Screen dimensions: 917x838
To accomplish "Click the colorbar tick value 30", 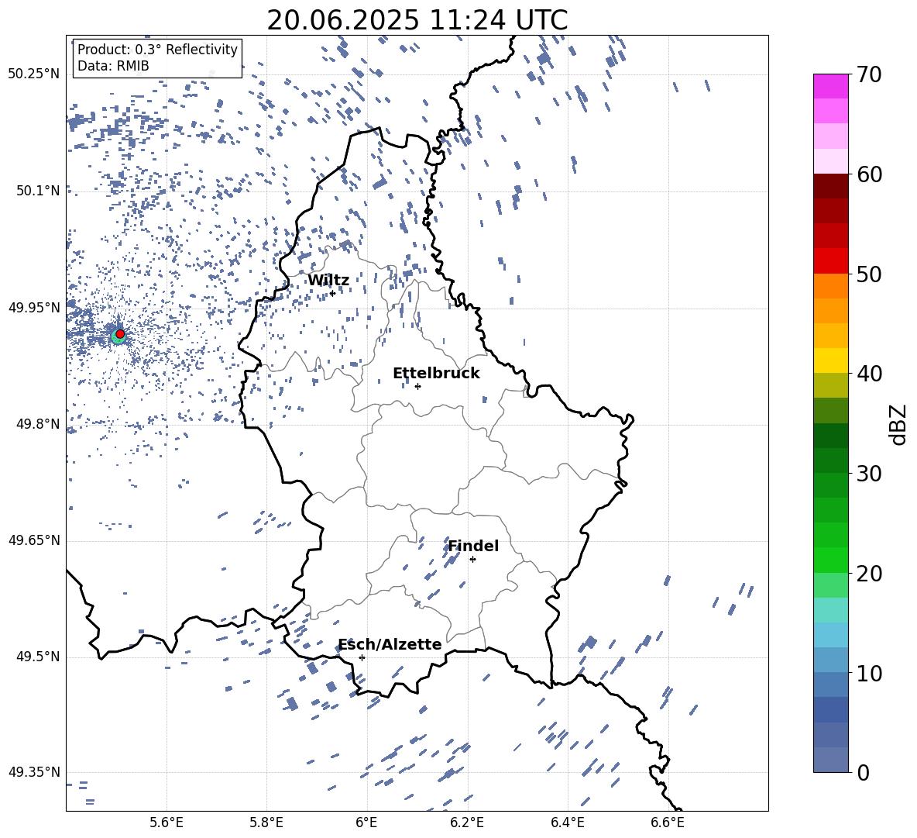I will pos(869,474).
